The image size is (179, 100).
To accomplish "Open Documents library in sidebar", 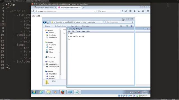I will click(x=52, y=45).
